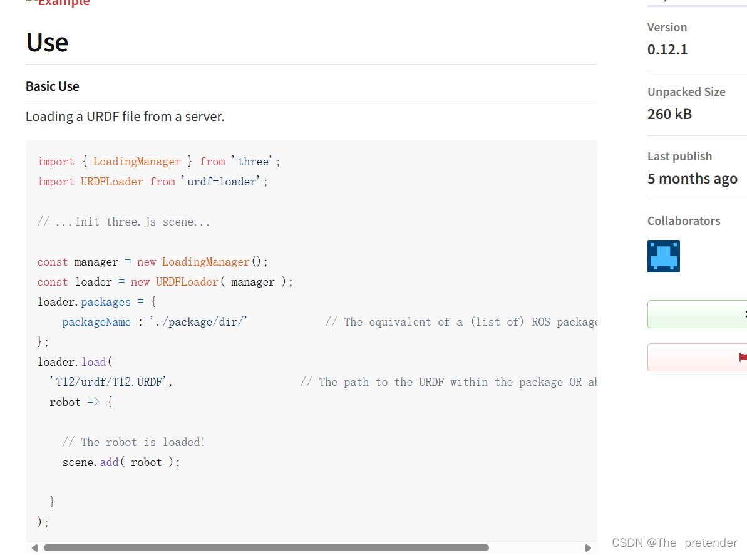The width and height of the screenshot is (747, 555).
Task: Click the icon inside the green sidebar button
Action: 744,314
